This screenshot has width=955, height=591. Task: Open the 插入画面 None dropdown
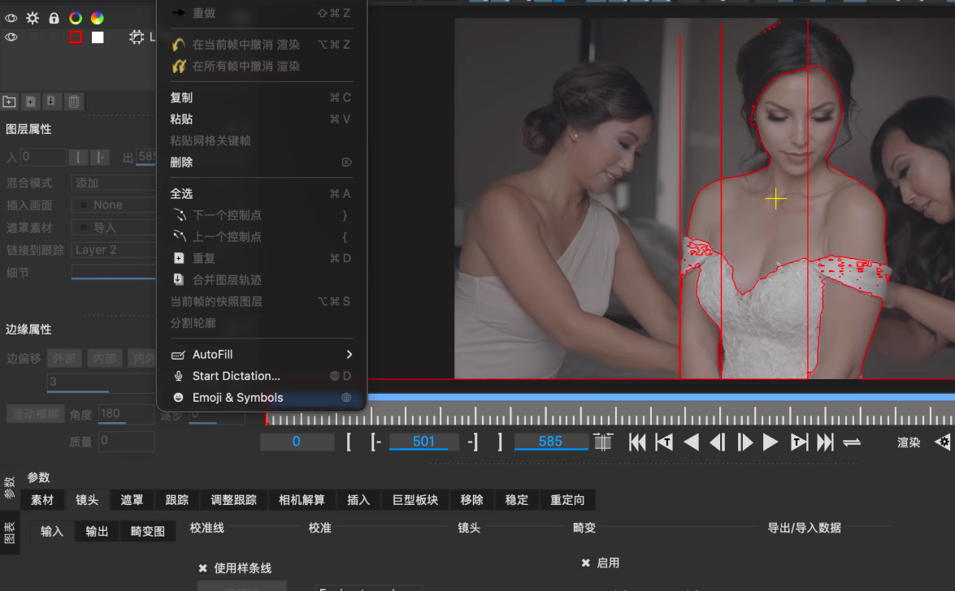coord(112,205)
